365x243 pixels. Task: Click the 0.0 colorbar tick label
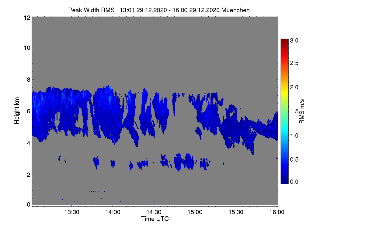coord(294,182)
